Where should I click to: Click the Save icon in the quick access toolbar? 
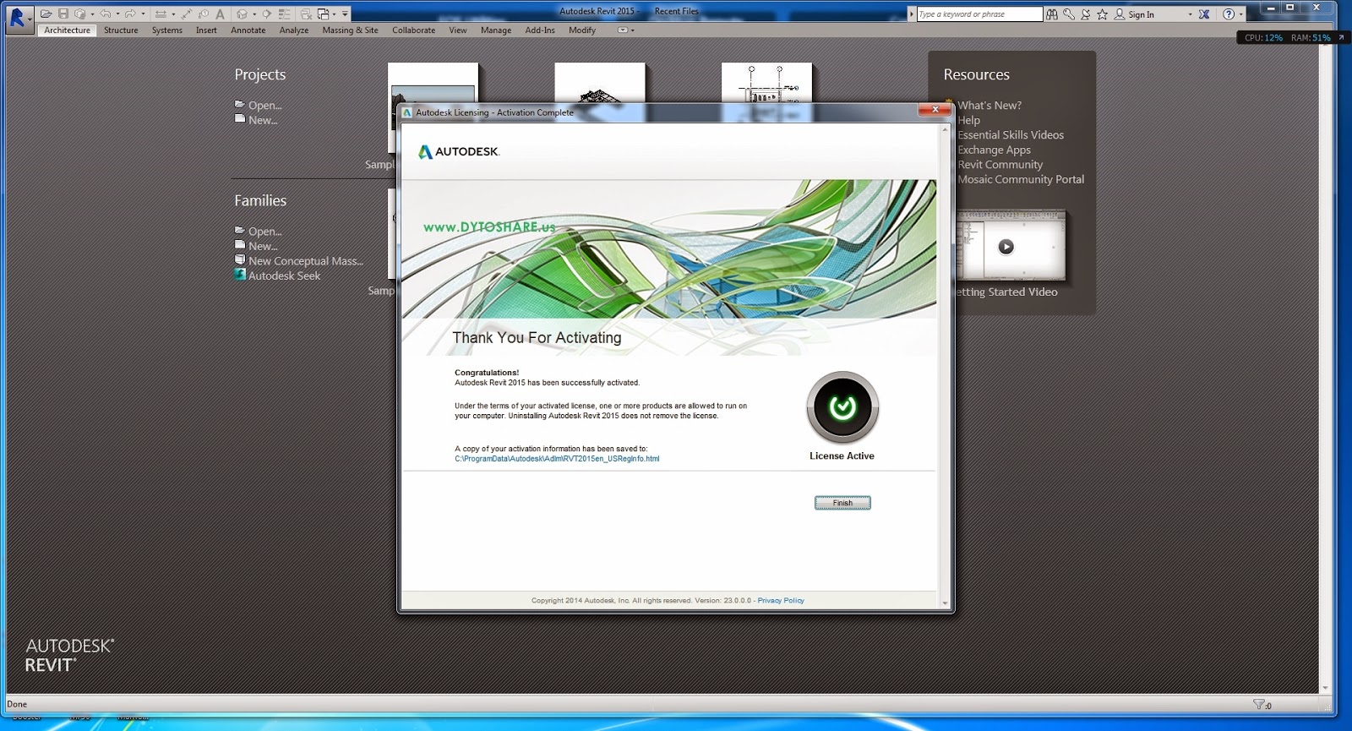[x=63, y=14]
